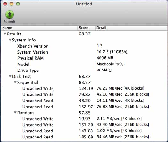Screen dimensions: 168x142
Task: Collapse the Sequential test group
Action: pyautogui.click(x=15, y=82)
